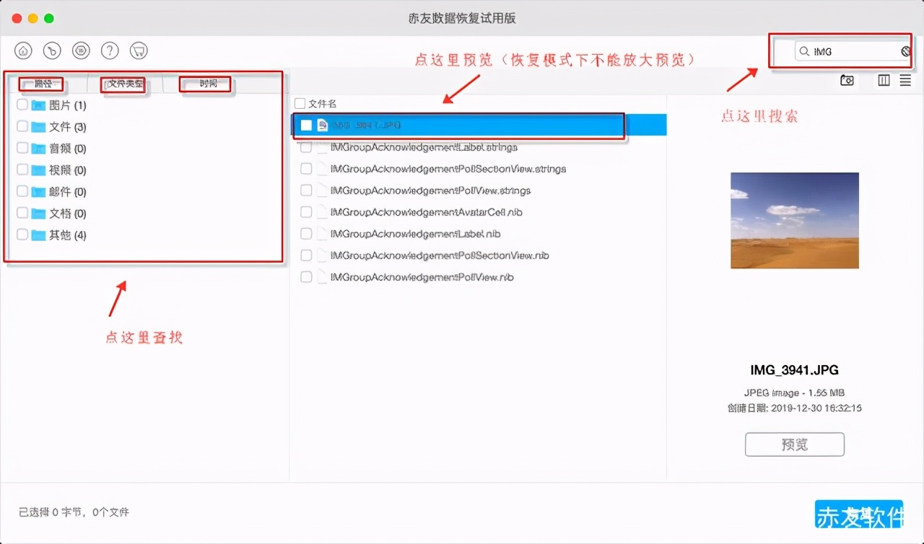924x544 pixels.
Task: Click the Help question mark icon
Action: [x=110, y=50]
